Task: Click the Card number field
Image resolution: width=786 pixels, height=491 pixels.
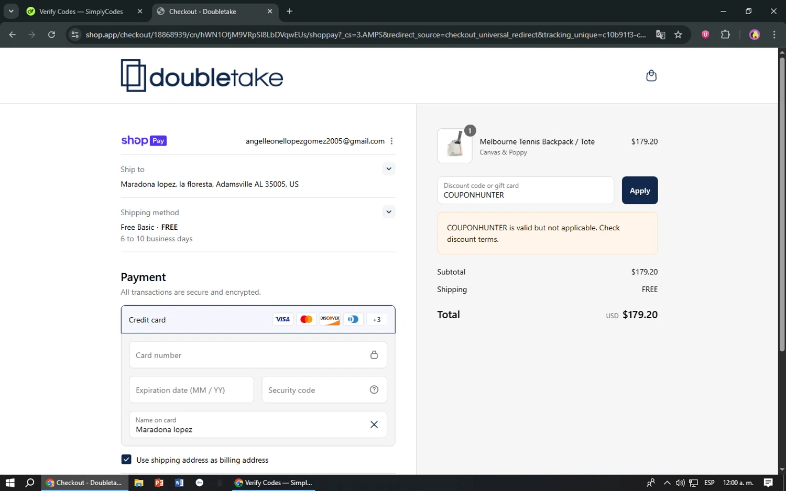Action: coord(258,355)
